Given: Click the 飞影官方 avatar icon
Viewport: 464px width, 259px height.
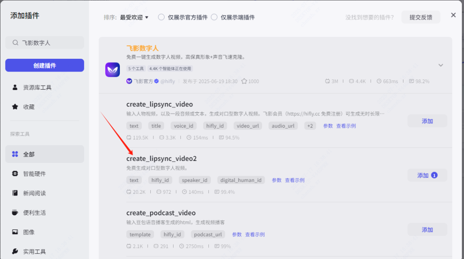Looking at the screenshot, I should click(129, 81).
